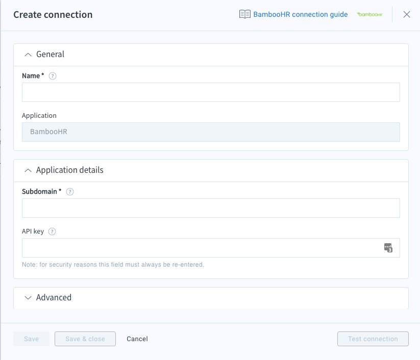
Task: Click the password manager icon in API key field
Action: [388, 248]
